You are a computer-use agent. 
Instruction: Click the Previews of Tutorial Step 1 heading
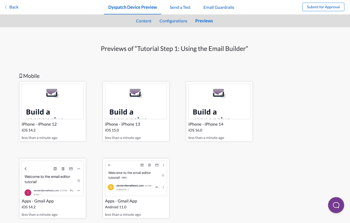(174, 49)
